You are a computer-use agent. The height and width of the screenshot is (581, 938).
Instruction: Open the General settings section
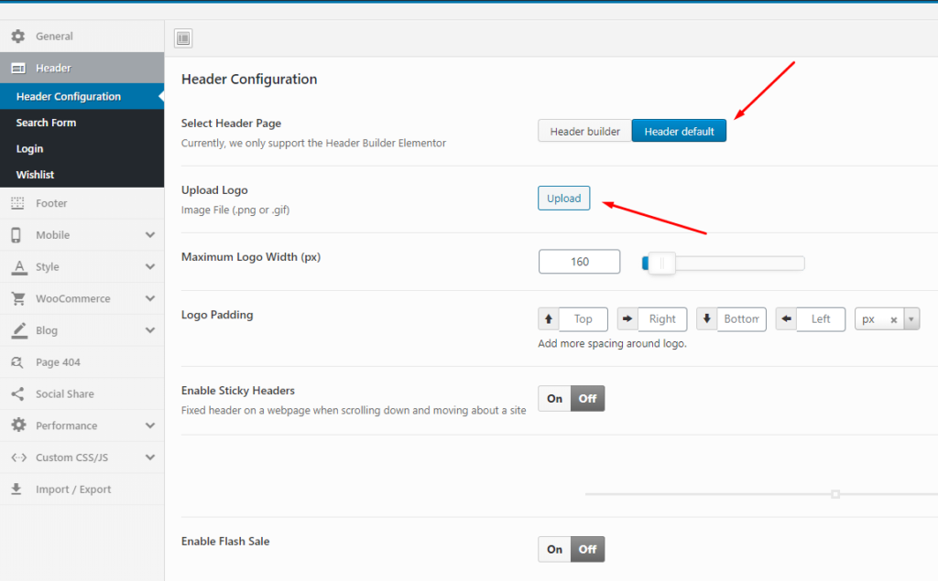[x=82, y=36]
